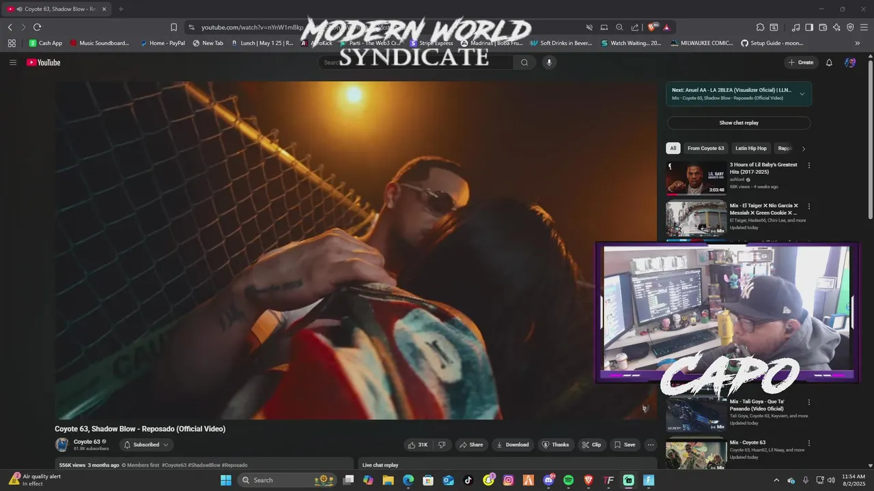Select the All filter chip
Viewport: 874px width, 491px height.
(673, 148)
